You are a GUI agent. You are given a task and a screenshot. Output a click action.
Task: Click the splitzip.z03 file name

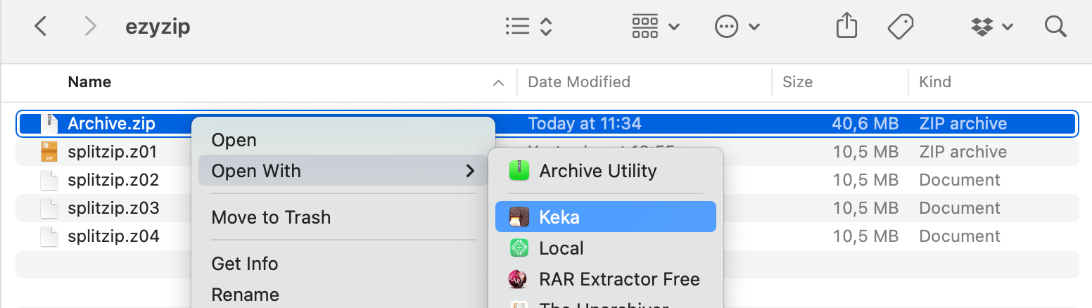113,208
